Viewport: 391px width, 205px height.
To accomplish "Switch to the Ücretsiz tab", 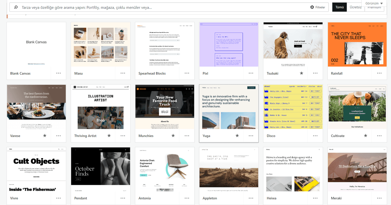I will coord(355,7).
